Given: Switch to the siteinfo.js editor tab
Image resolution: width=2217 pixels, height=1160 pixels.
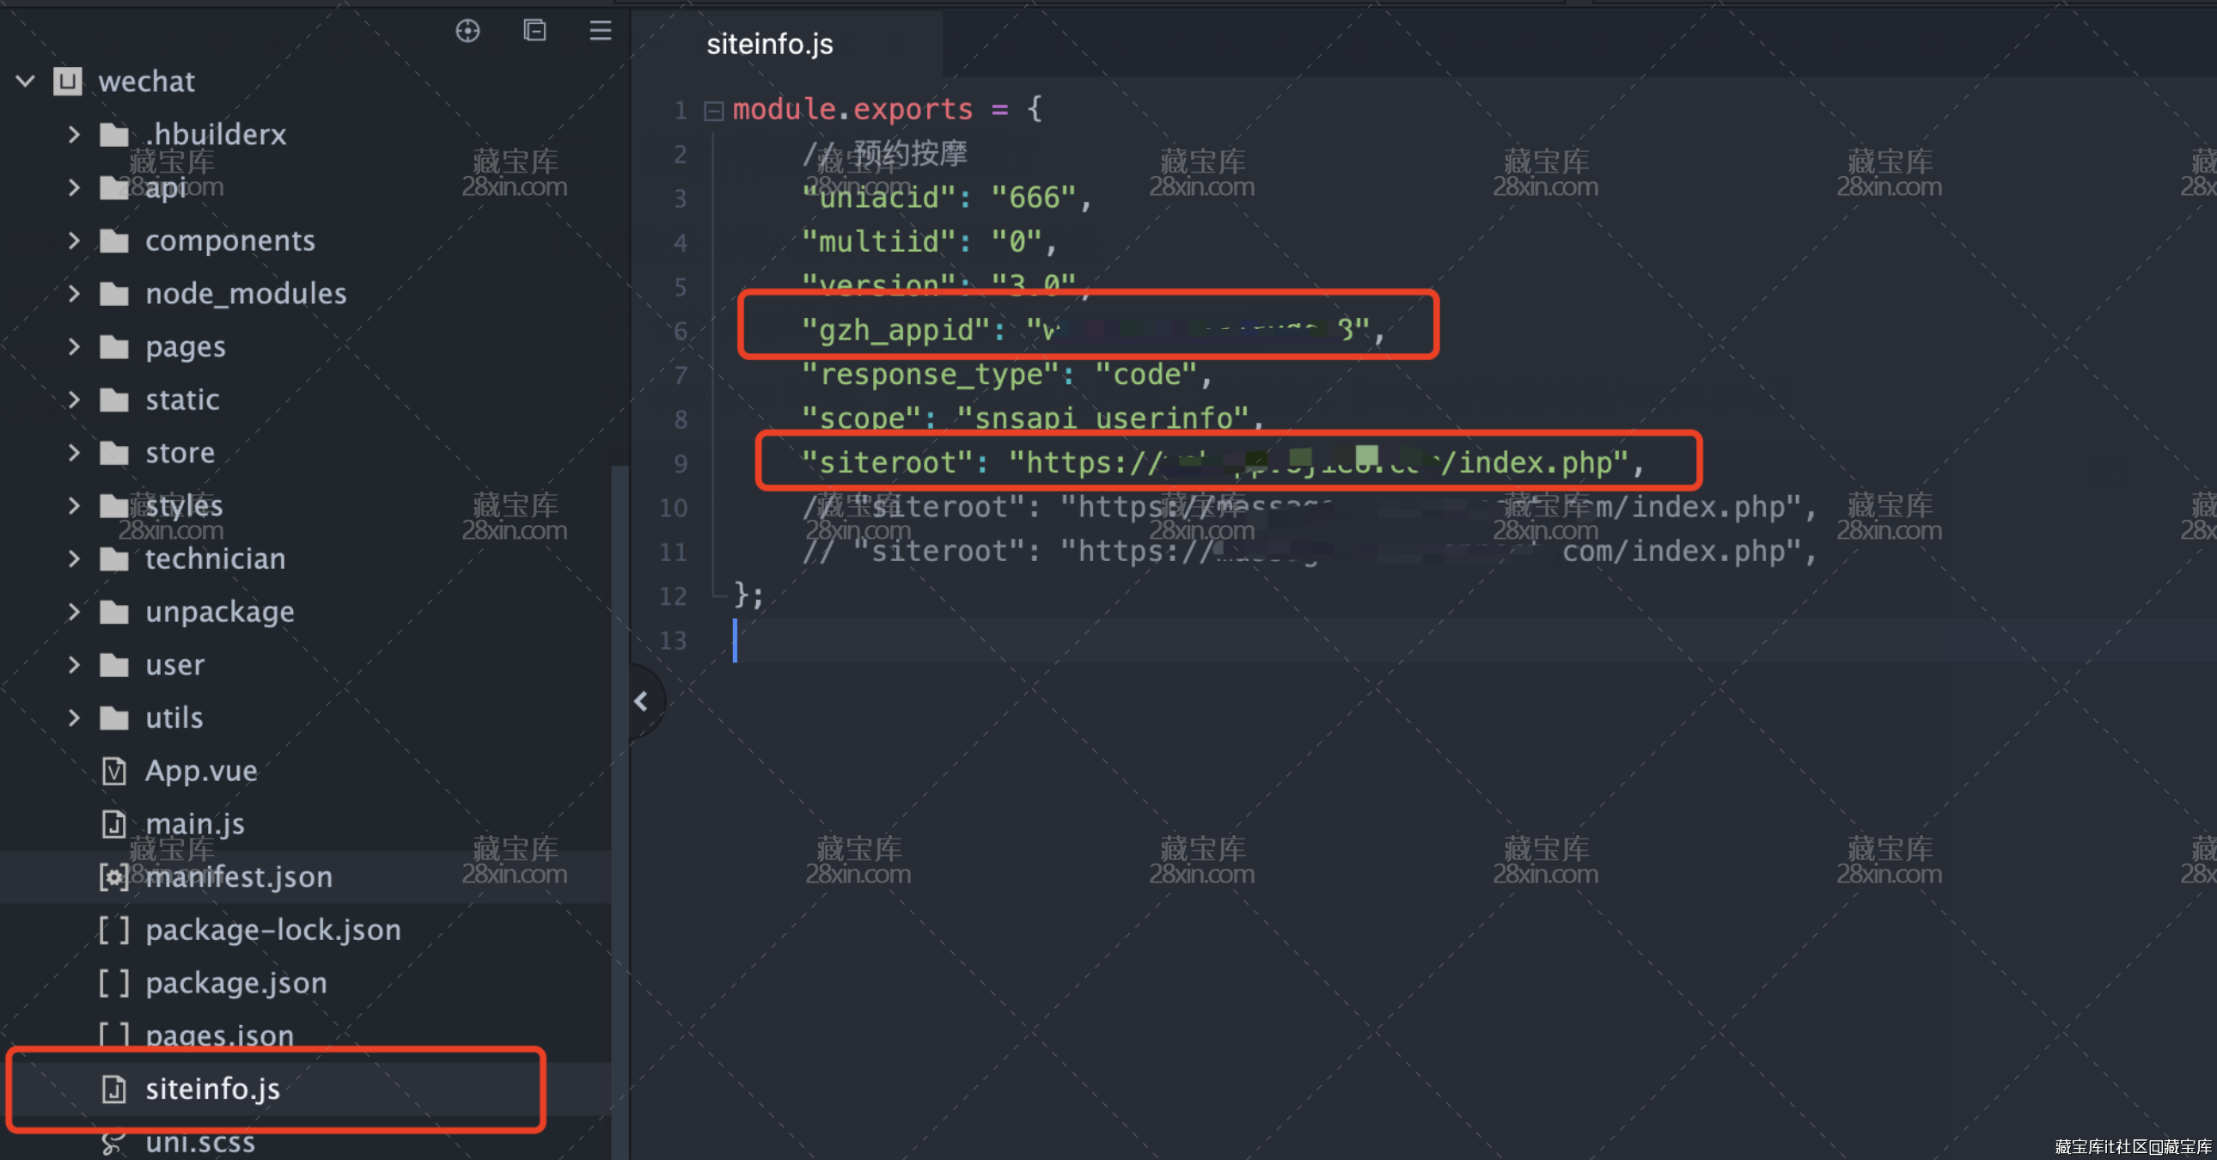Looking at the screenshot, I should coord(769,45).
